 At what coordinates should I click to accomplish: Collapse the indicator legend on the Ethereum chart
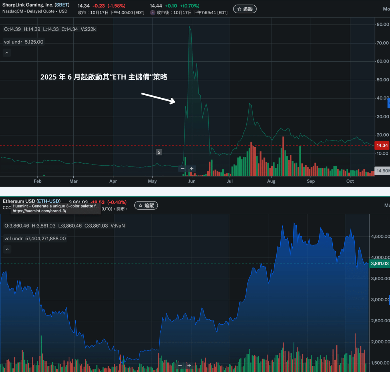coord(7,250)
